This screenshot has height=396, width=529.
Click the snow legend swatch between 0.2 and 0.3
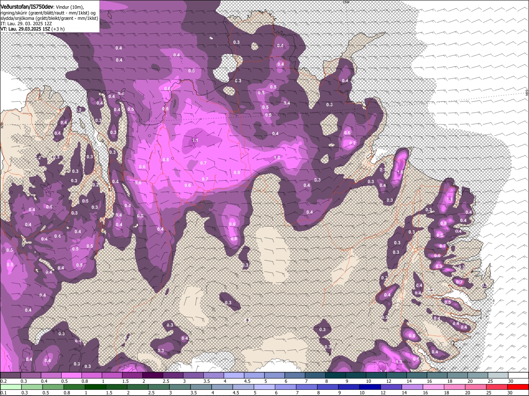pyautogui.click(x=10, y=375)
